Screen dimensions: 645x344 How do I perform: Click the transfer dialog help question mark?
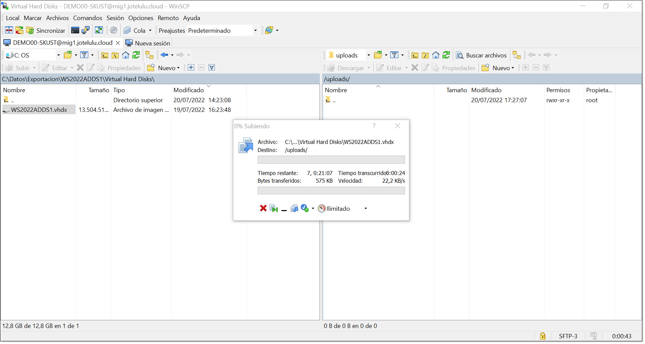click(374, 126)
